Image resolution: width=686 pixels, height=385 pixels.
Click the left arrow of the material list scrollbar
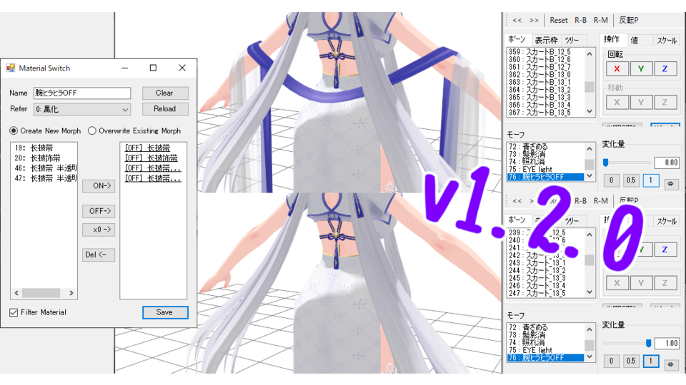16,293
